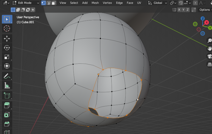
Task: Click the 'User Perspective' label
Action: pyautogui.click(x=28, y=17)
